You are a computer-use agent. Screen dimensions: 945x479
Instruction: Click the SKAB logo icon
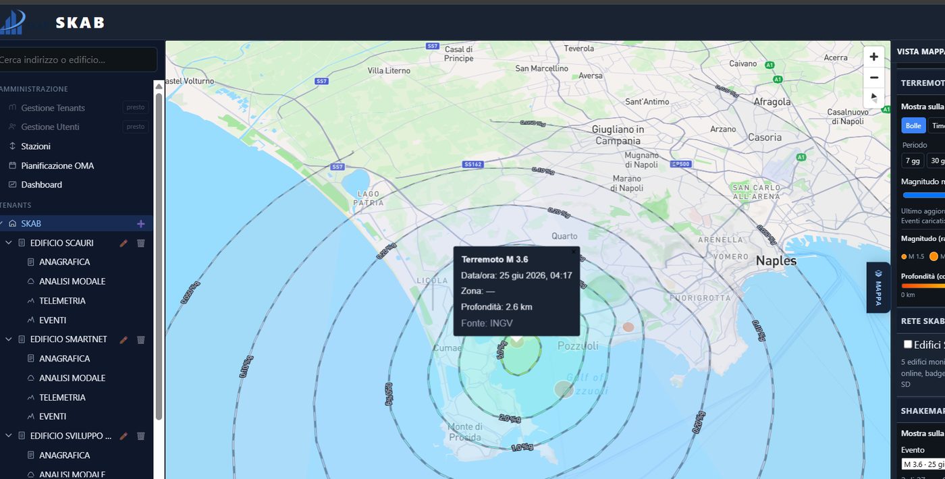[12, 22]
